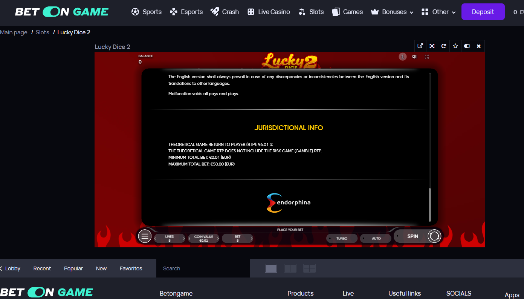Decrease the COIN VALUE
This screenshot has width=524, height=299.
pyautogui.click(x=189, y=239)
